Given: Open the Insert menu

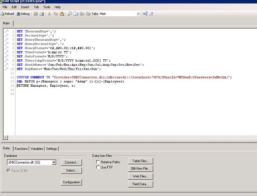Looking at the screenshot, I should click(25, 7).
